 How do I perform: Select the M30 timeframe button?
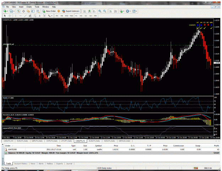[x=71, y=16]
